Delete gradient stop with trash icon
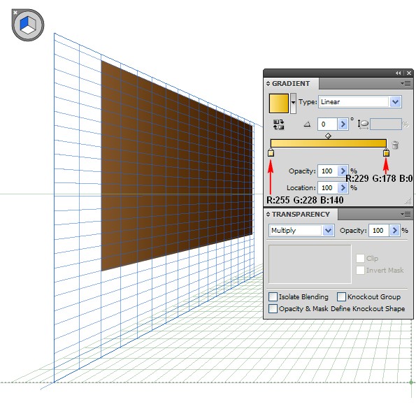 pos(395,145)
